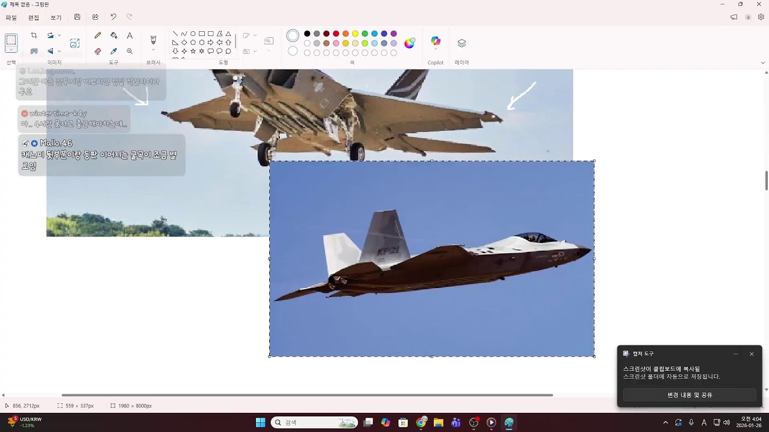Open the Edit colors wheel
The width and height of the screenshot is (769, 432).
click(x=410, y=43)
